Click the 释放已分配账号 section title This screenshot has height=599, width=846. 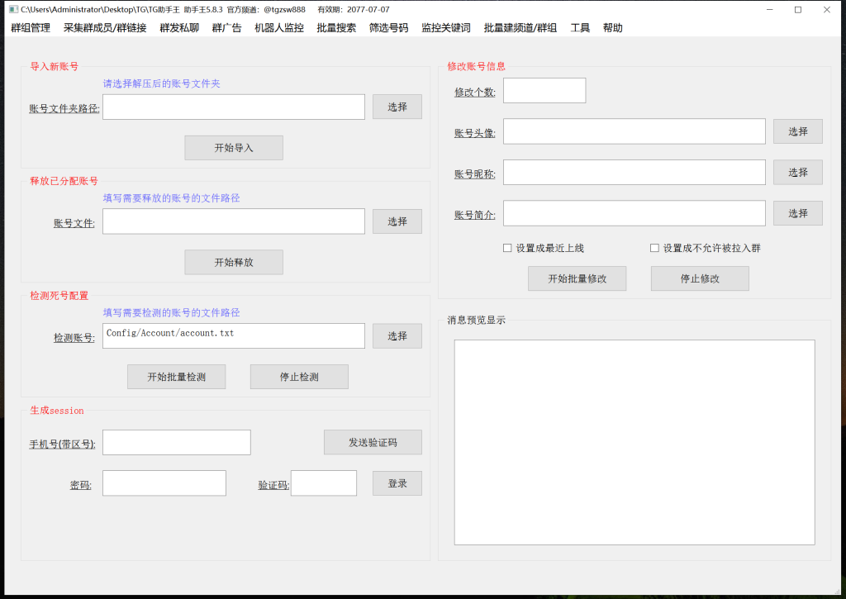(64, 181)
